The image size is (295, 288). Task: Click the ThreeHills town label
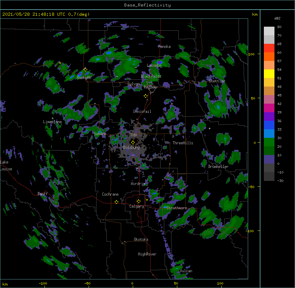click(x=183, y=143)
